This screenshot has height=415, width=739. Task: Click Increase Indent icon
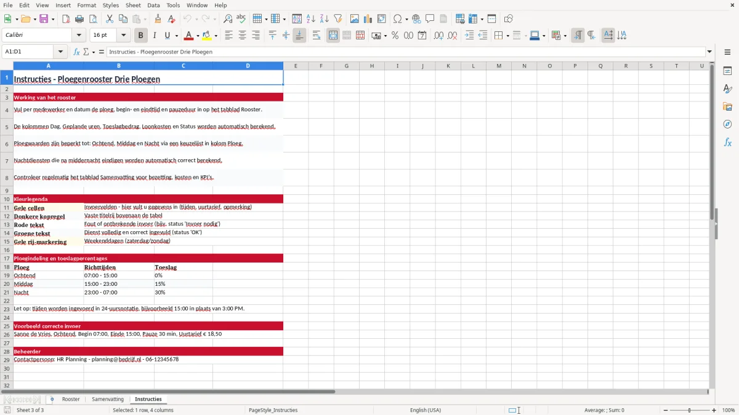469,36
